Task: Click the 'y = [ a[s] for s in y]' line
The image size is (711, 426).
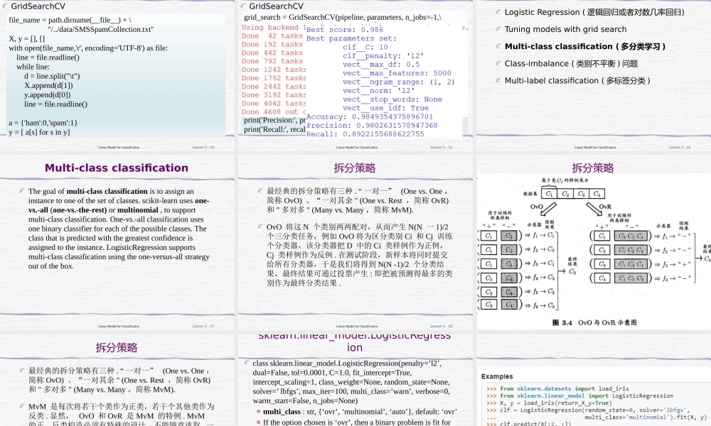Action: (x=39, y=132)
